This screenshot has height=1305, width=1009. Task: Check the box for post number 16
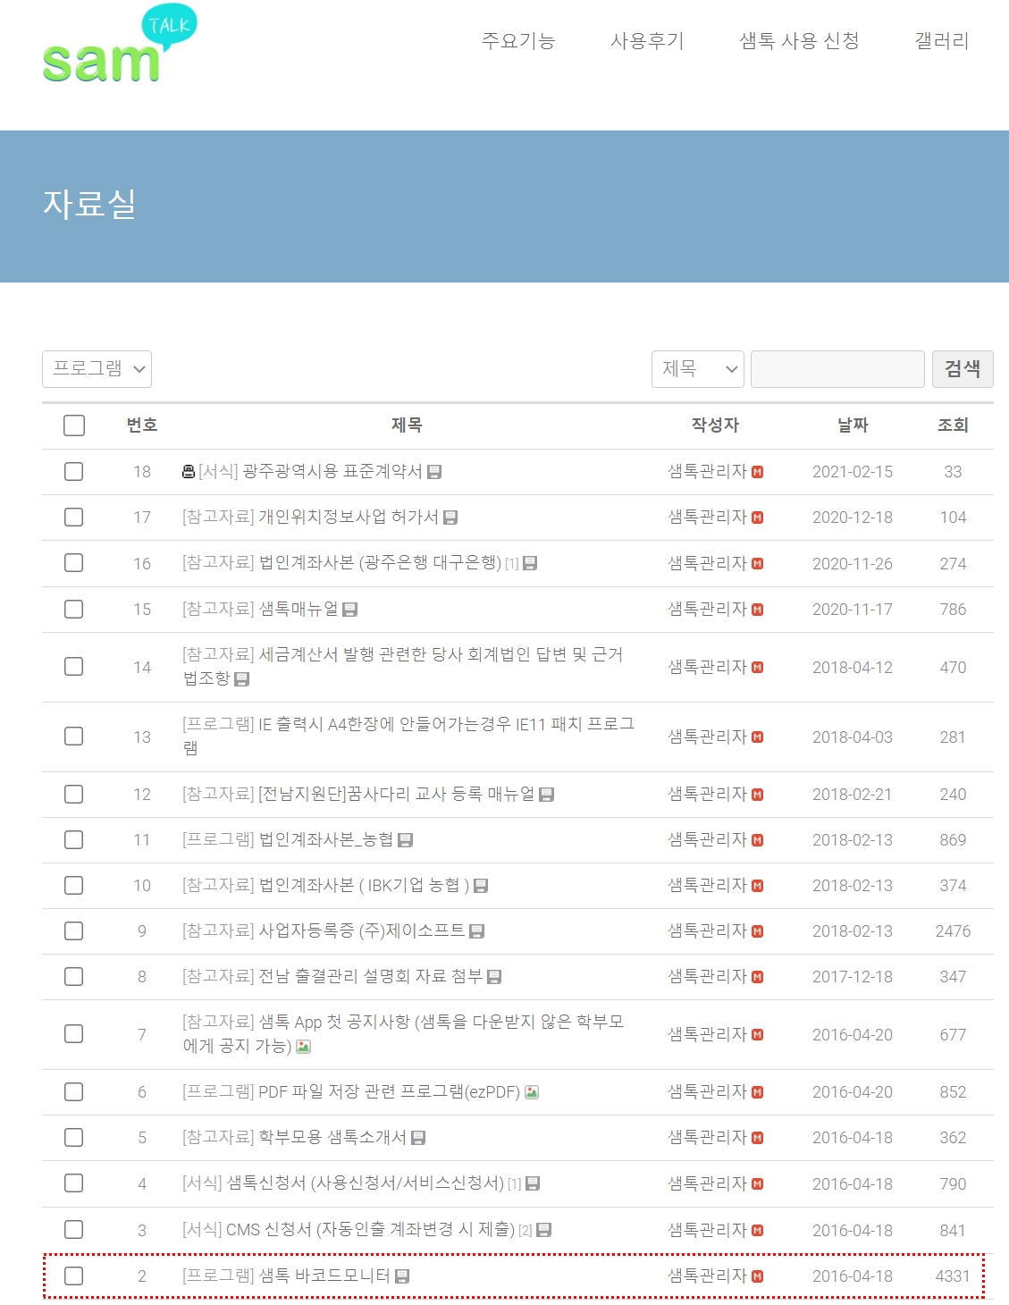[x=74, y=562]
